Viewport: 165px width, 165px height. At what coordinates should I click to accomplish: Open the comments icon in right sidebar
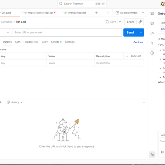tap(152, 23)
